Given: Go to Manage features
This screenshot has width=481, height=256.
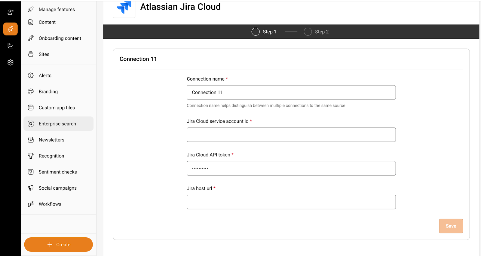Looking at the screenshot, I should pyautogui.click(x=57, y=10).
